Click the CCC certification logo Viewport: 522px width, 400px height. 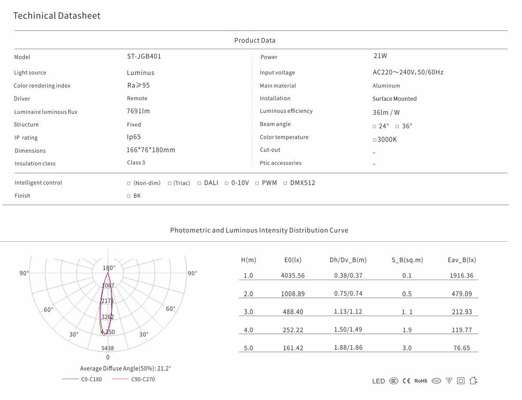click(394, 381)
